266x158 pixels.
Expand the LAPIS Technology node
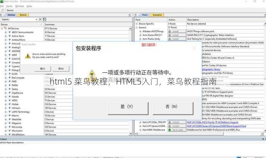pos(5,112)
